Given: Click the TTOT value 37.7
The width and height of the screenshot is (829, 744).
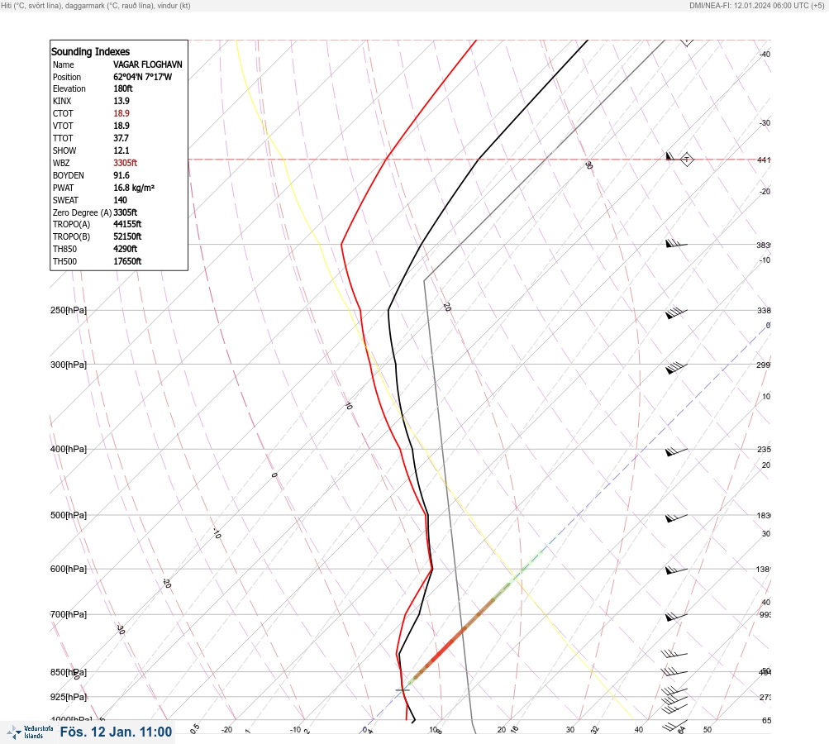Looking at the screenshot, I should tap(121, 138).
